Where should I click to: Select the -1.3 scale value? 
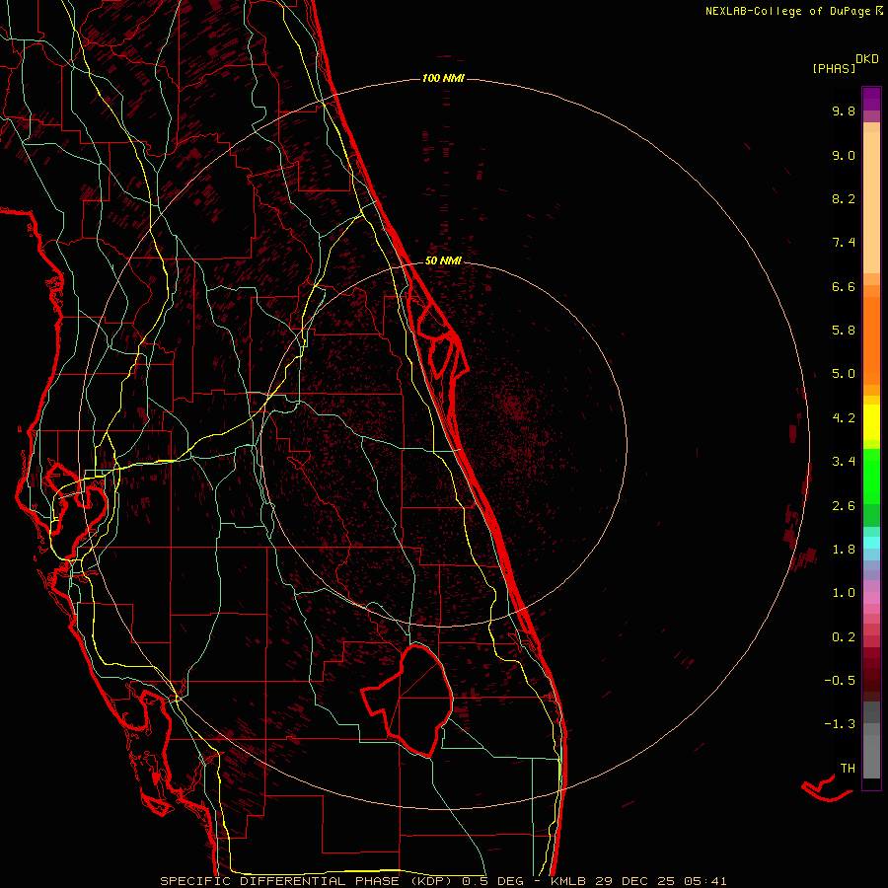840,724
